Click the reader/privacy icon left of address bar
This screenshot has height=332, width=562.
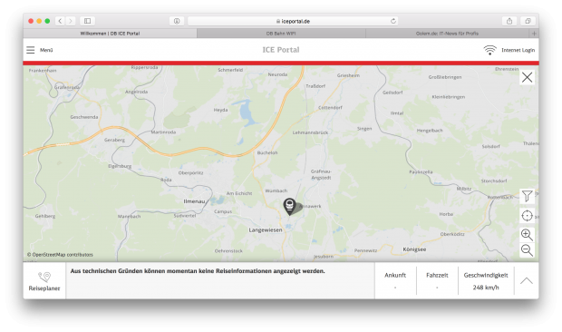point(177,21)
